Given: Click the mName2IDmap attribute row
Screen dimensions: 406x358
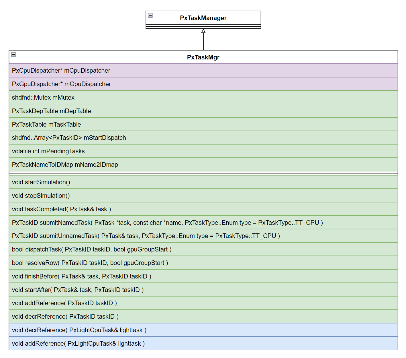Looking at the screenshot, I should (65, 165).
